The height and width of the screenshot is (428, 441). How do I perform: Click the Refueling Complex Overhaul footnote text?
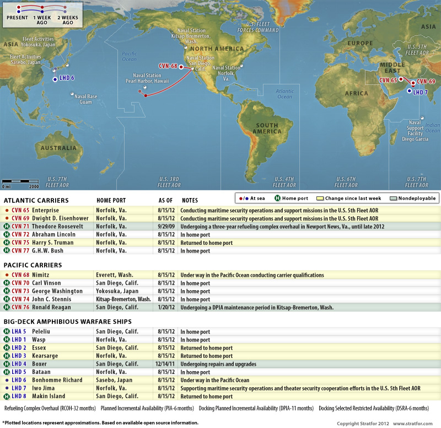click(50, 408)
